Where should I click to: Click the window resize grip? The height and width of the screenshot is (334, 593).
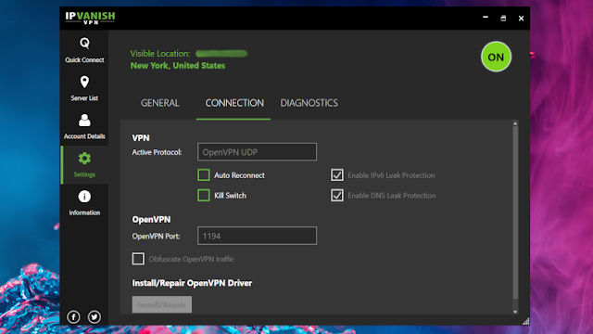coord(525,322)
